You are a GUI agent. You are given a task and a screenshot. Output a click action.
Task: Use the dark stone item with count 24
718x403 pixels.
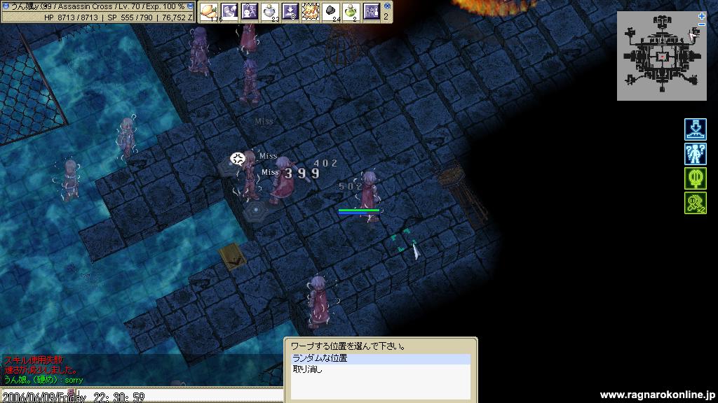(x=331, y=11)
